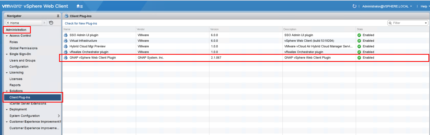The width and height of the screenshot is (430, 135).
Task: Open the Help dropdown menu
Action: (425, 6)
